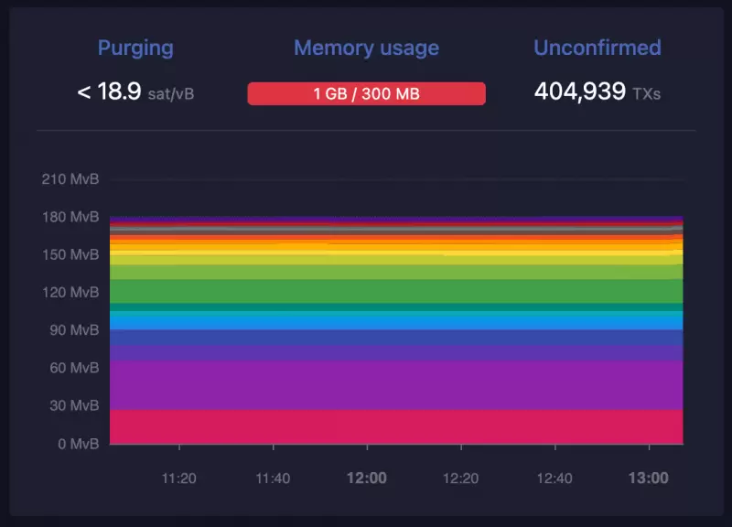
Task: Click the 90 MvB y-axis label
Action: 73,330
